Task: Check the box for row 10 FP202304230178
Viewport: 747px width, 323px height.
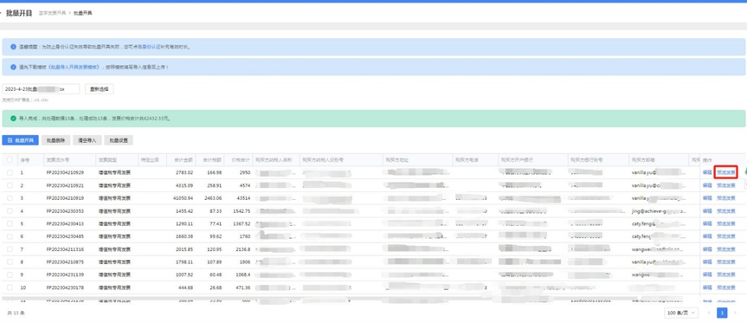Action: [10, 287]
